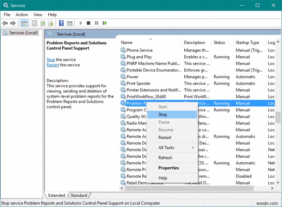Open the Help menu

point(52,14)
